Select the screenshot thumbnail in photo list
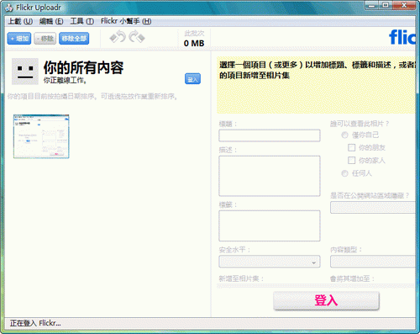This screenshot has height=334, width=420. point(41,136)
